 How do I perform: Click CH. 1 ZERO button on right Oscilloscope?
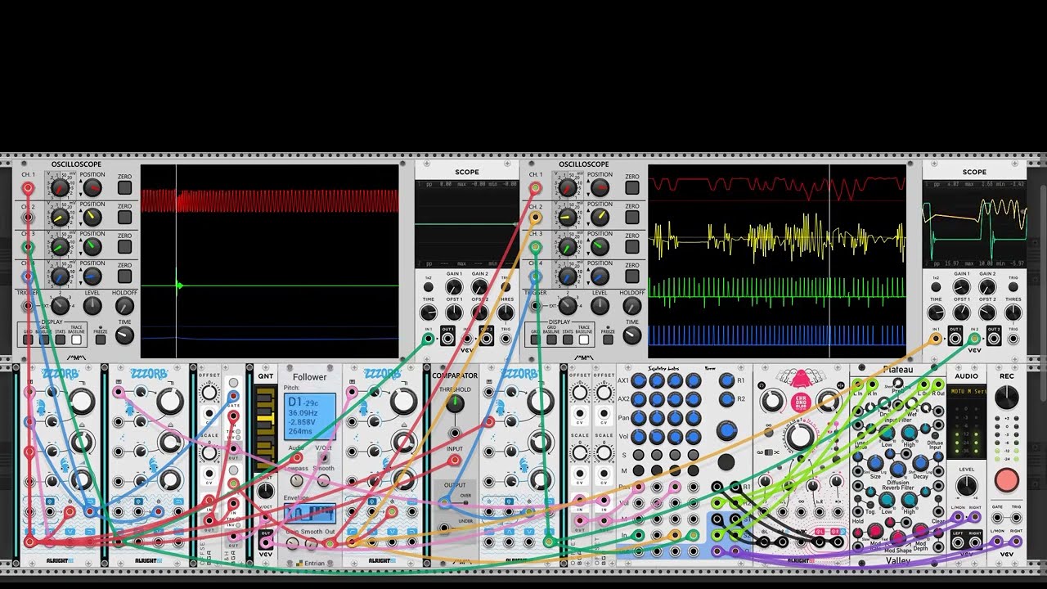point(632,188)
